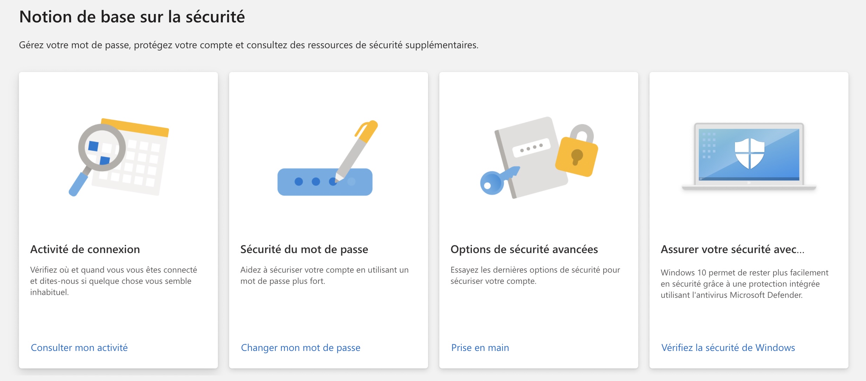Click the description about a stronger password
This screenshot has height=381, width=866.
(x=324, y=275)
